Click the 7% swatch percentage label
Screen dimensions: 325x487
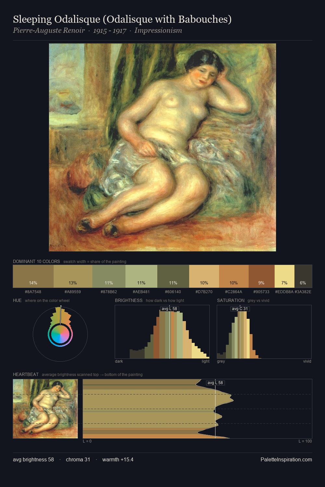(x=284, y=283)
